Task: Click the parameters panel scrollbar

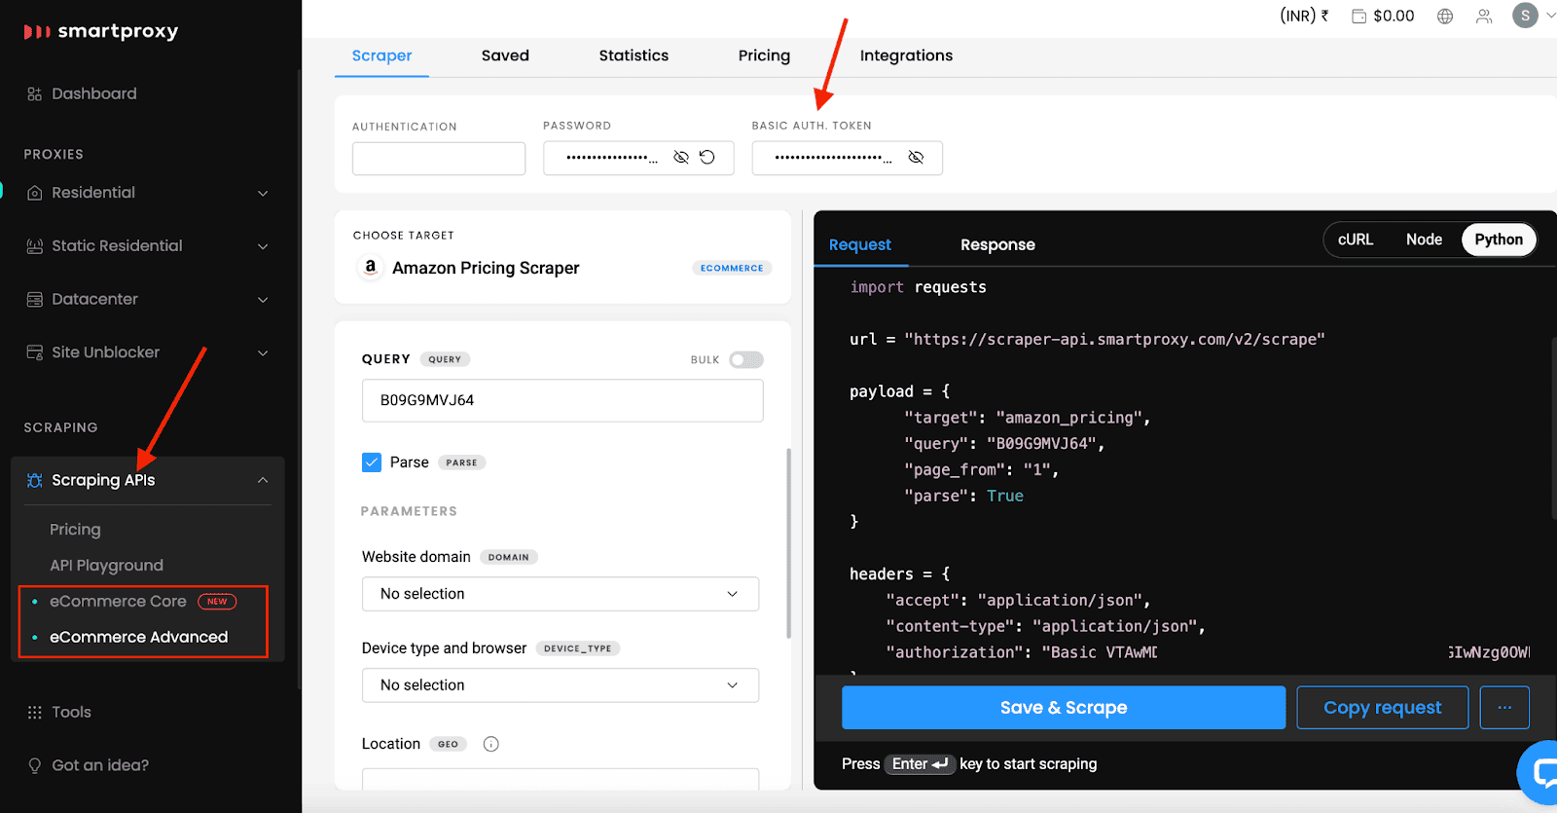Action: (788, 543)
